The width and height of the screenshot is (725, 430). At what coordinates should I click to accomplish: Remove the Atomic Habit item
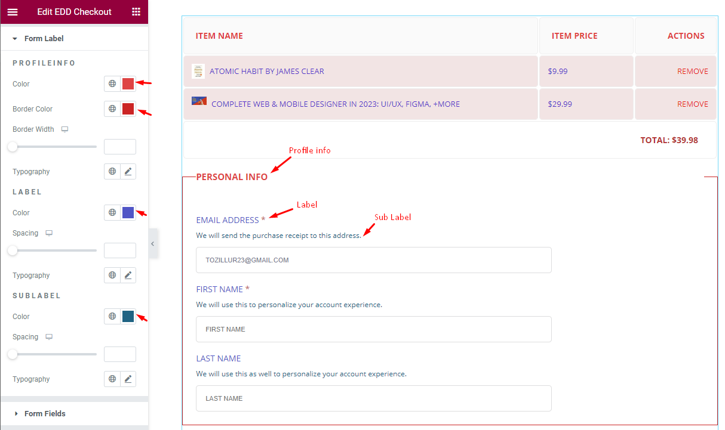point(692,71)
